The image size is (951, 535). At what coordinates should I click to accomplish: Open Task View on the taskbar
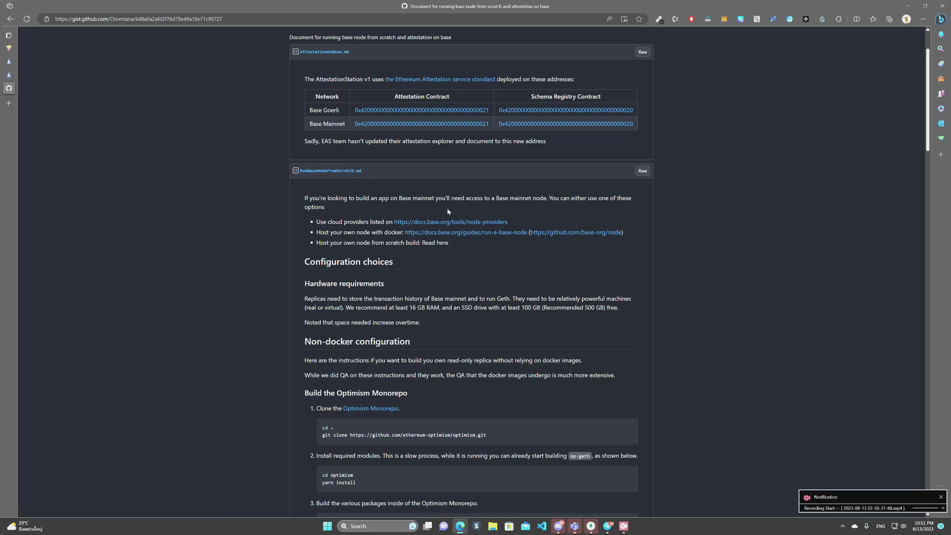point(427,526)
